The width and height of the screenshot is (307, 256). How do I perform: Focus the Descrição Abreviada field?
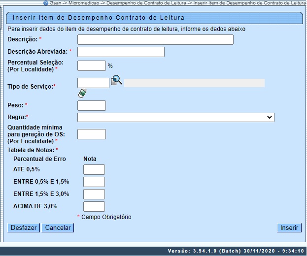[x=121, y=52]
